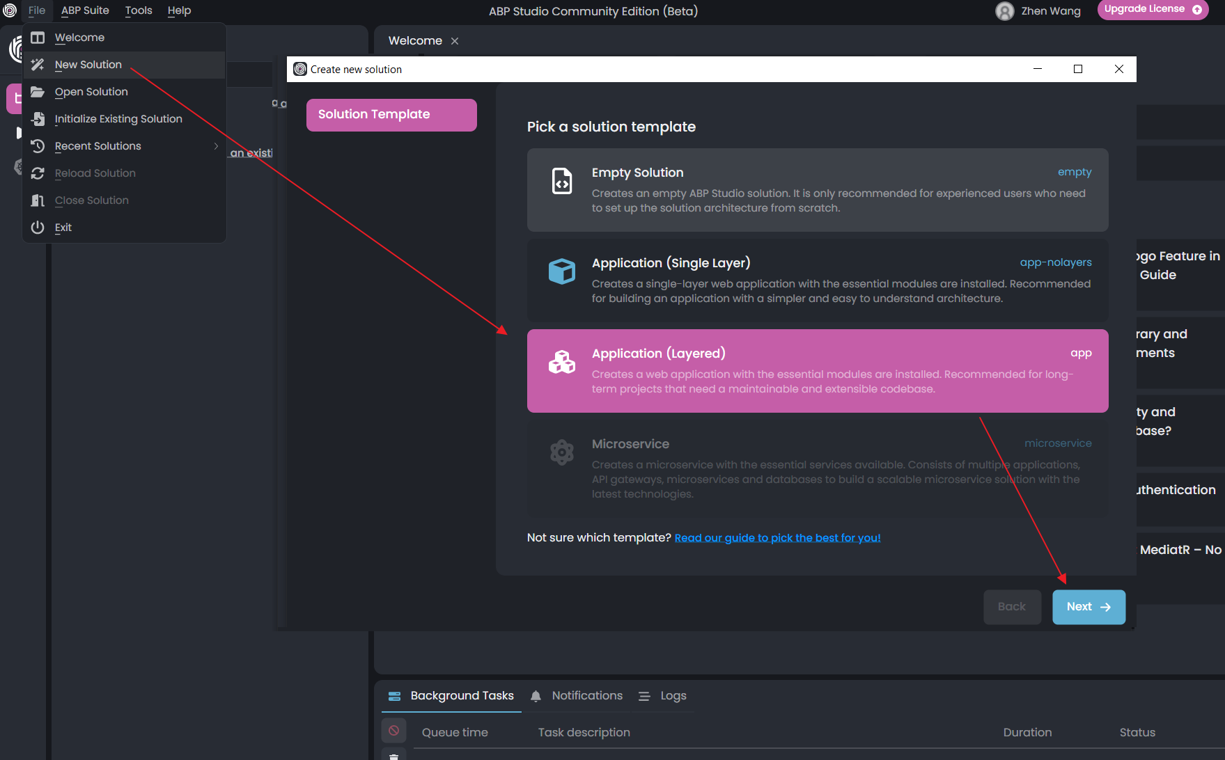
Task: Select Welcome from the File menu
Action: [125, 38]
